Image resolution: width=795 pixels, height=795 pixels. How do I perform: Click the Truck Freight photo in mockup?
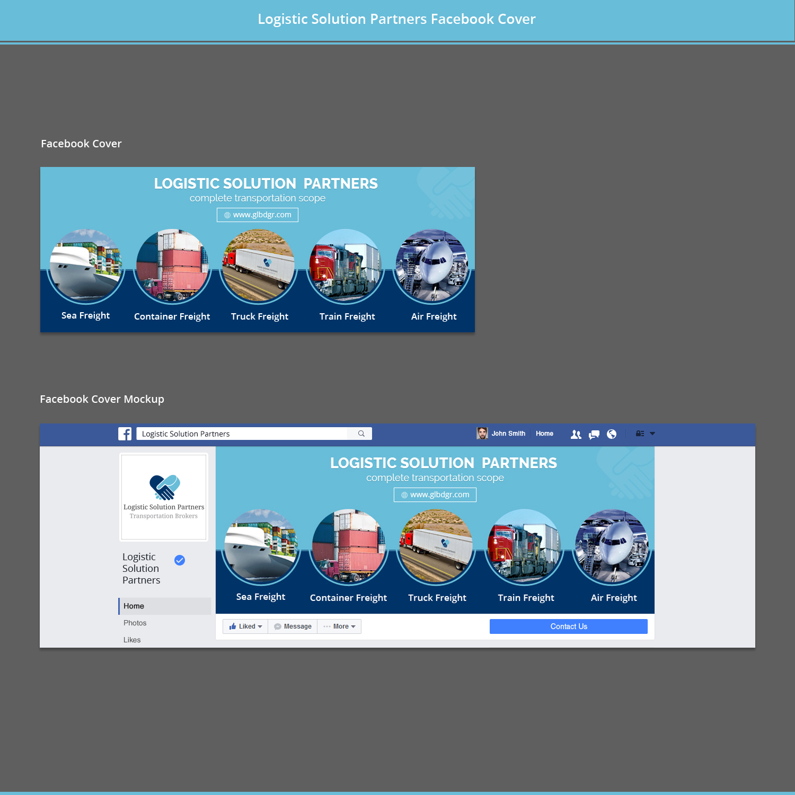coord(436,546)
